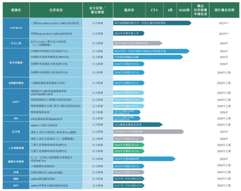Screen dimensions: 241x191
Task: Click the 預計獲批時間 column header
Action: 224,10
